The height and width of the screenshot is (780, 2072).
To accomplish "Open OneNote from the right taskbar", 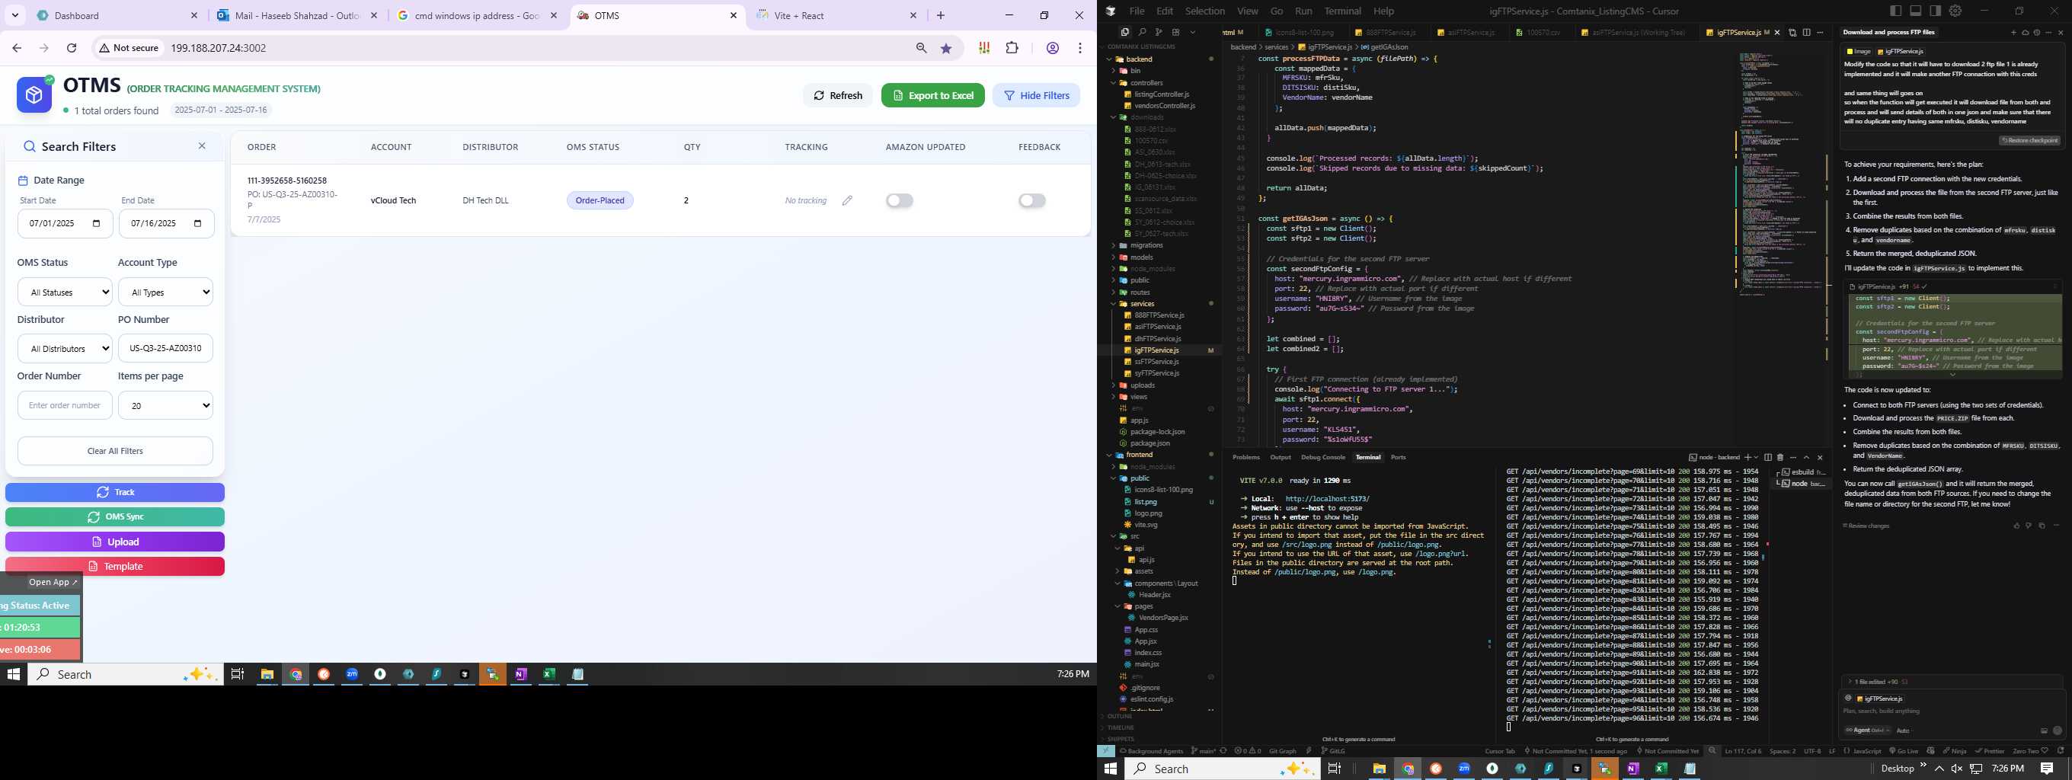I will point(1632,769).
